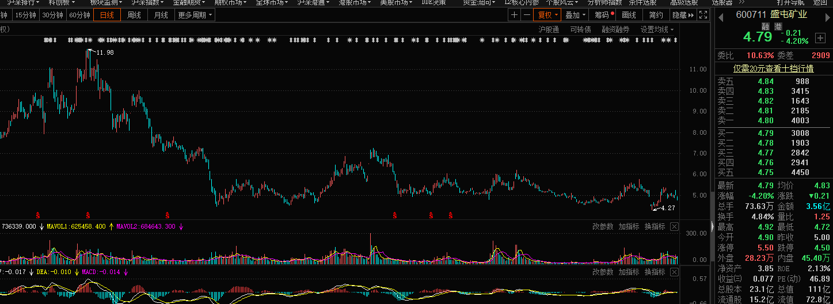
Task: Click the zoom out minus icon on chart toolbar
Action: 527,16
